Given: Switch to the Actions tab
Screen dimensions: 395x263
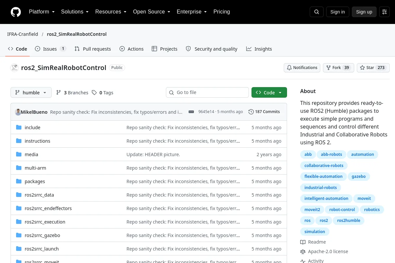Looking at the screenshot, I should (x=131, y=49).
